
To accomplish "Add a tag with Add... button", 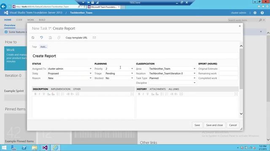I will click(x=43, y=47).
